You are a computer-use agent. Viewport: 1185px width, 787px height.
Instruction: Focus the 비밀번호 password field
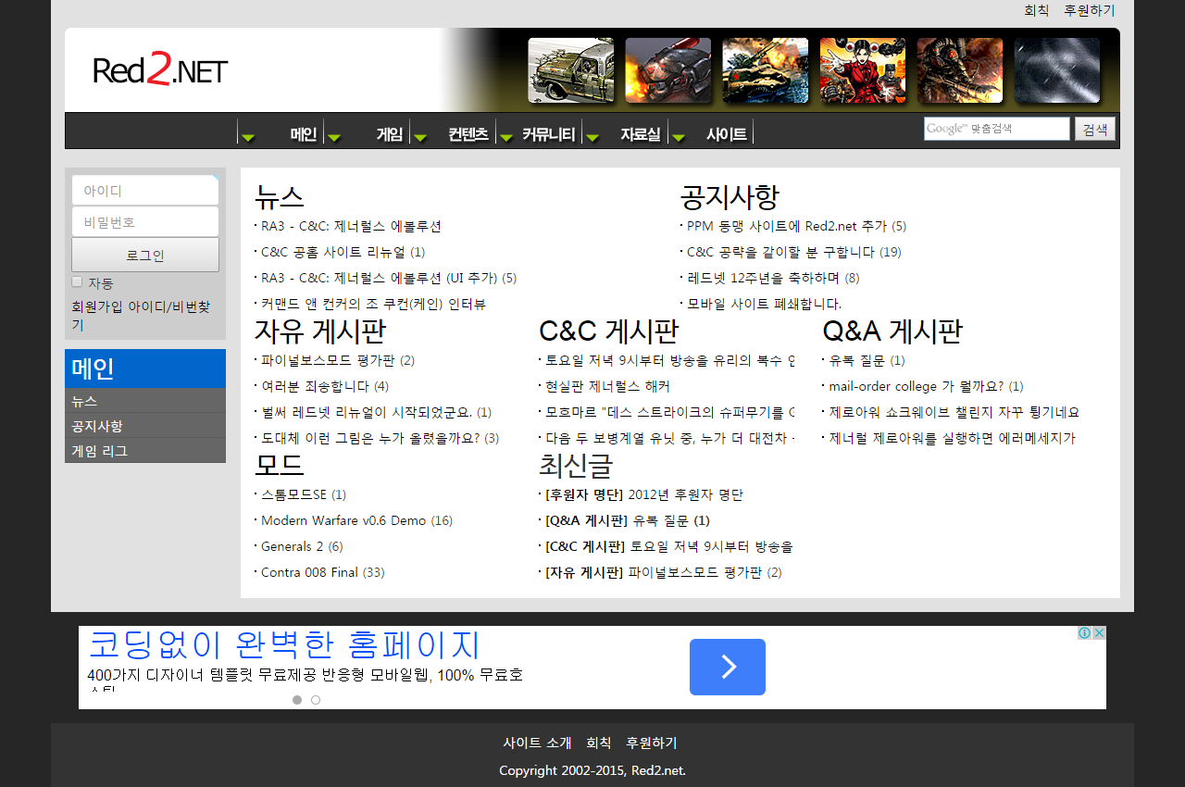(x=145, y=221)
